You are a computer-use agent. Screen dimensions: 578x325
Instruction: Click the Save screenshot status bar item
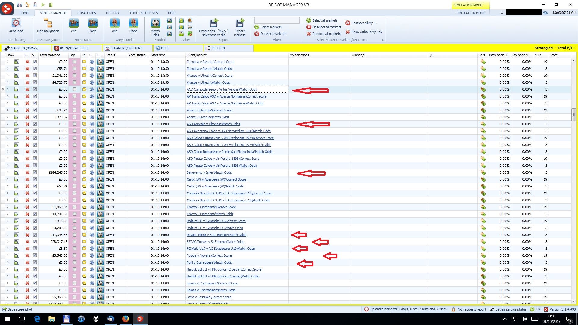pos(17,309)
